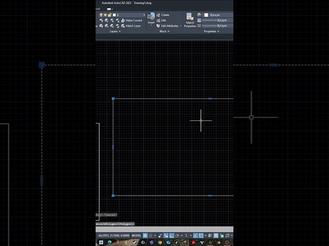Click the Match Layer icon
Image resolution: width=329 pixels, height=246 pixels.
pos(123,26)
